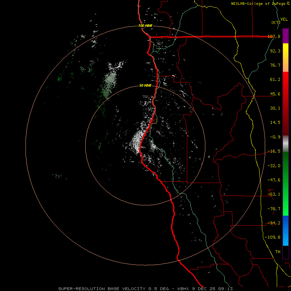
Task: Click the -109.8 velocity legend value
Action: point(273,237)
